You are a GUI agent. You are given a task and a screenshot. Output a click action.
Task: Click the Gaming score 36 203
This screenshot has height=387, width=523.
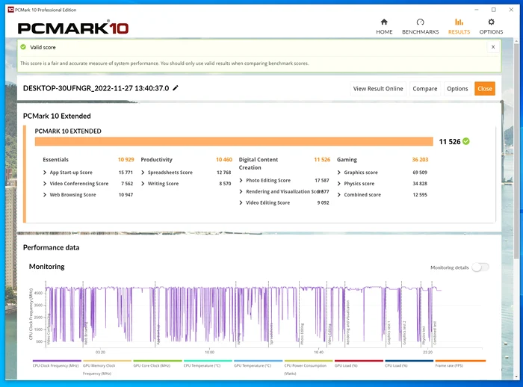click(420, 159)
